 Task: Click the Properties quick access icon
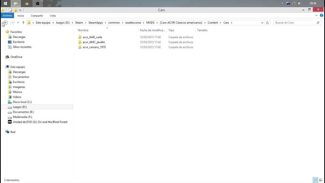coord(11,10)
